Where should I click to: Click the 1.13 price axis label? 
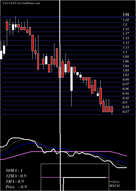126,43
